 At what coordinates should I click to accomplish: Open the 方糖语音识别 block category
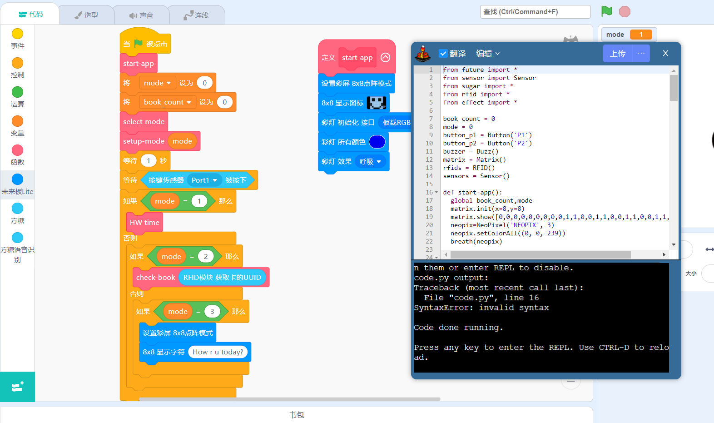coord(17,247)
